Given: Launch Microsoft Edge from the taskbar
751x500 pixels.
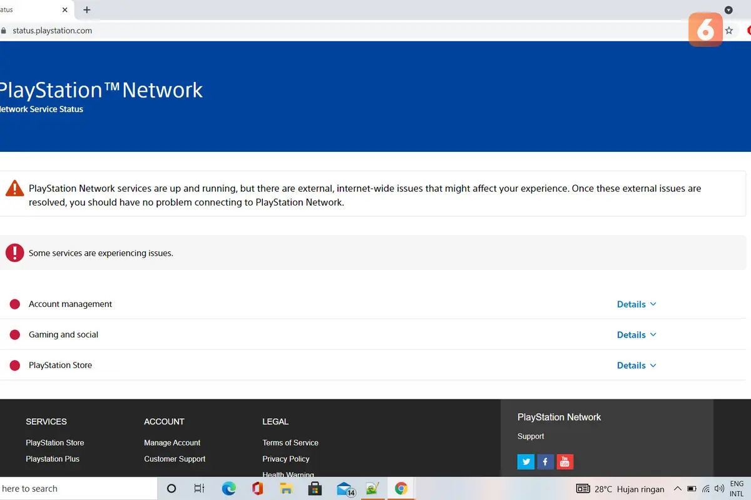Looking at the screenshot, I should tap(229, 489).
